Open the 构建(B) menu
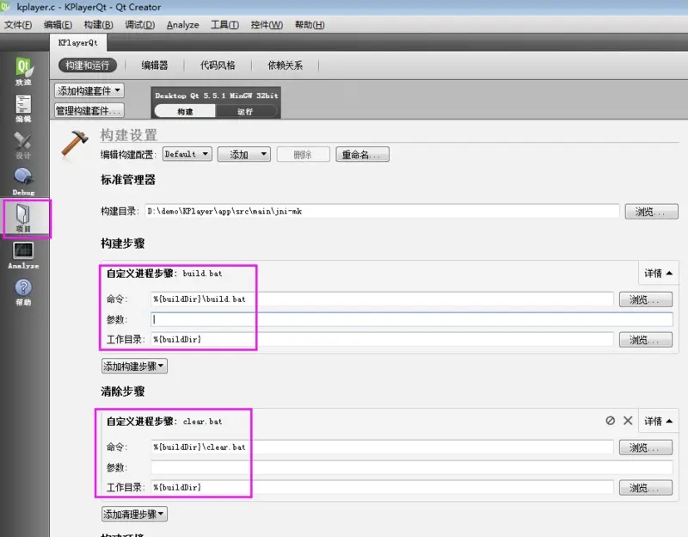Viewport: 688px width, 537px height. click(x=98, y=25)
